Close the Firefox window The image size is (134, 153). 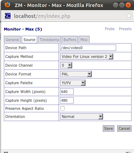pyautogui.click(x=128, y=5)
